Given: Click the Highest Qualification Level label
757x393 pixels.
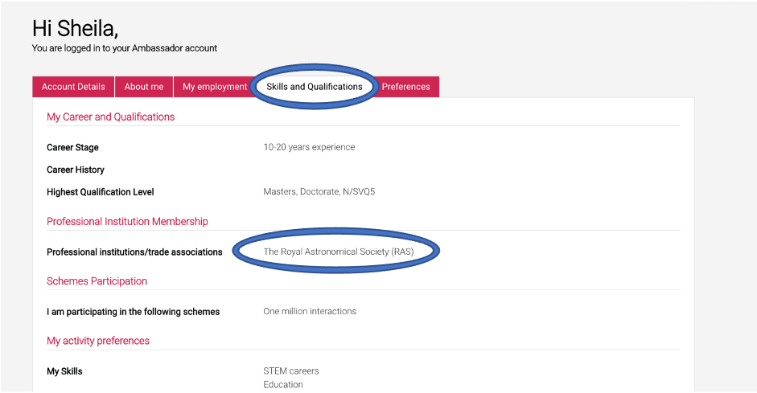Looking at the screenshot, I should [x=100, y=192].
